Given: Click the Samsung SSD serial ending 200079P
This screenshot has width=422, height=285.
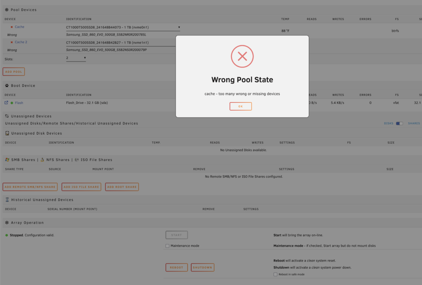Looking at the screenshot, I should point(106,50).
